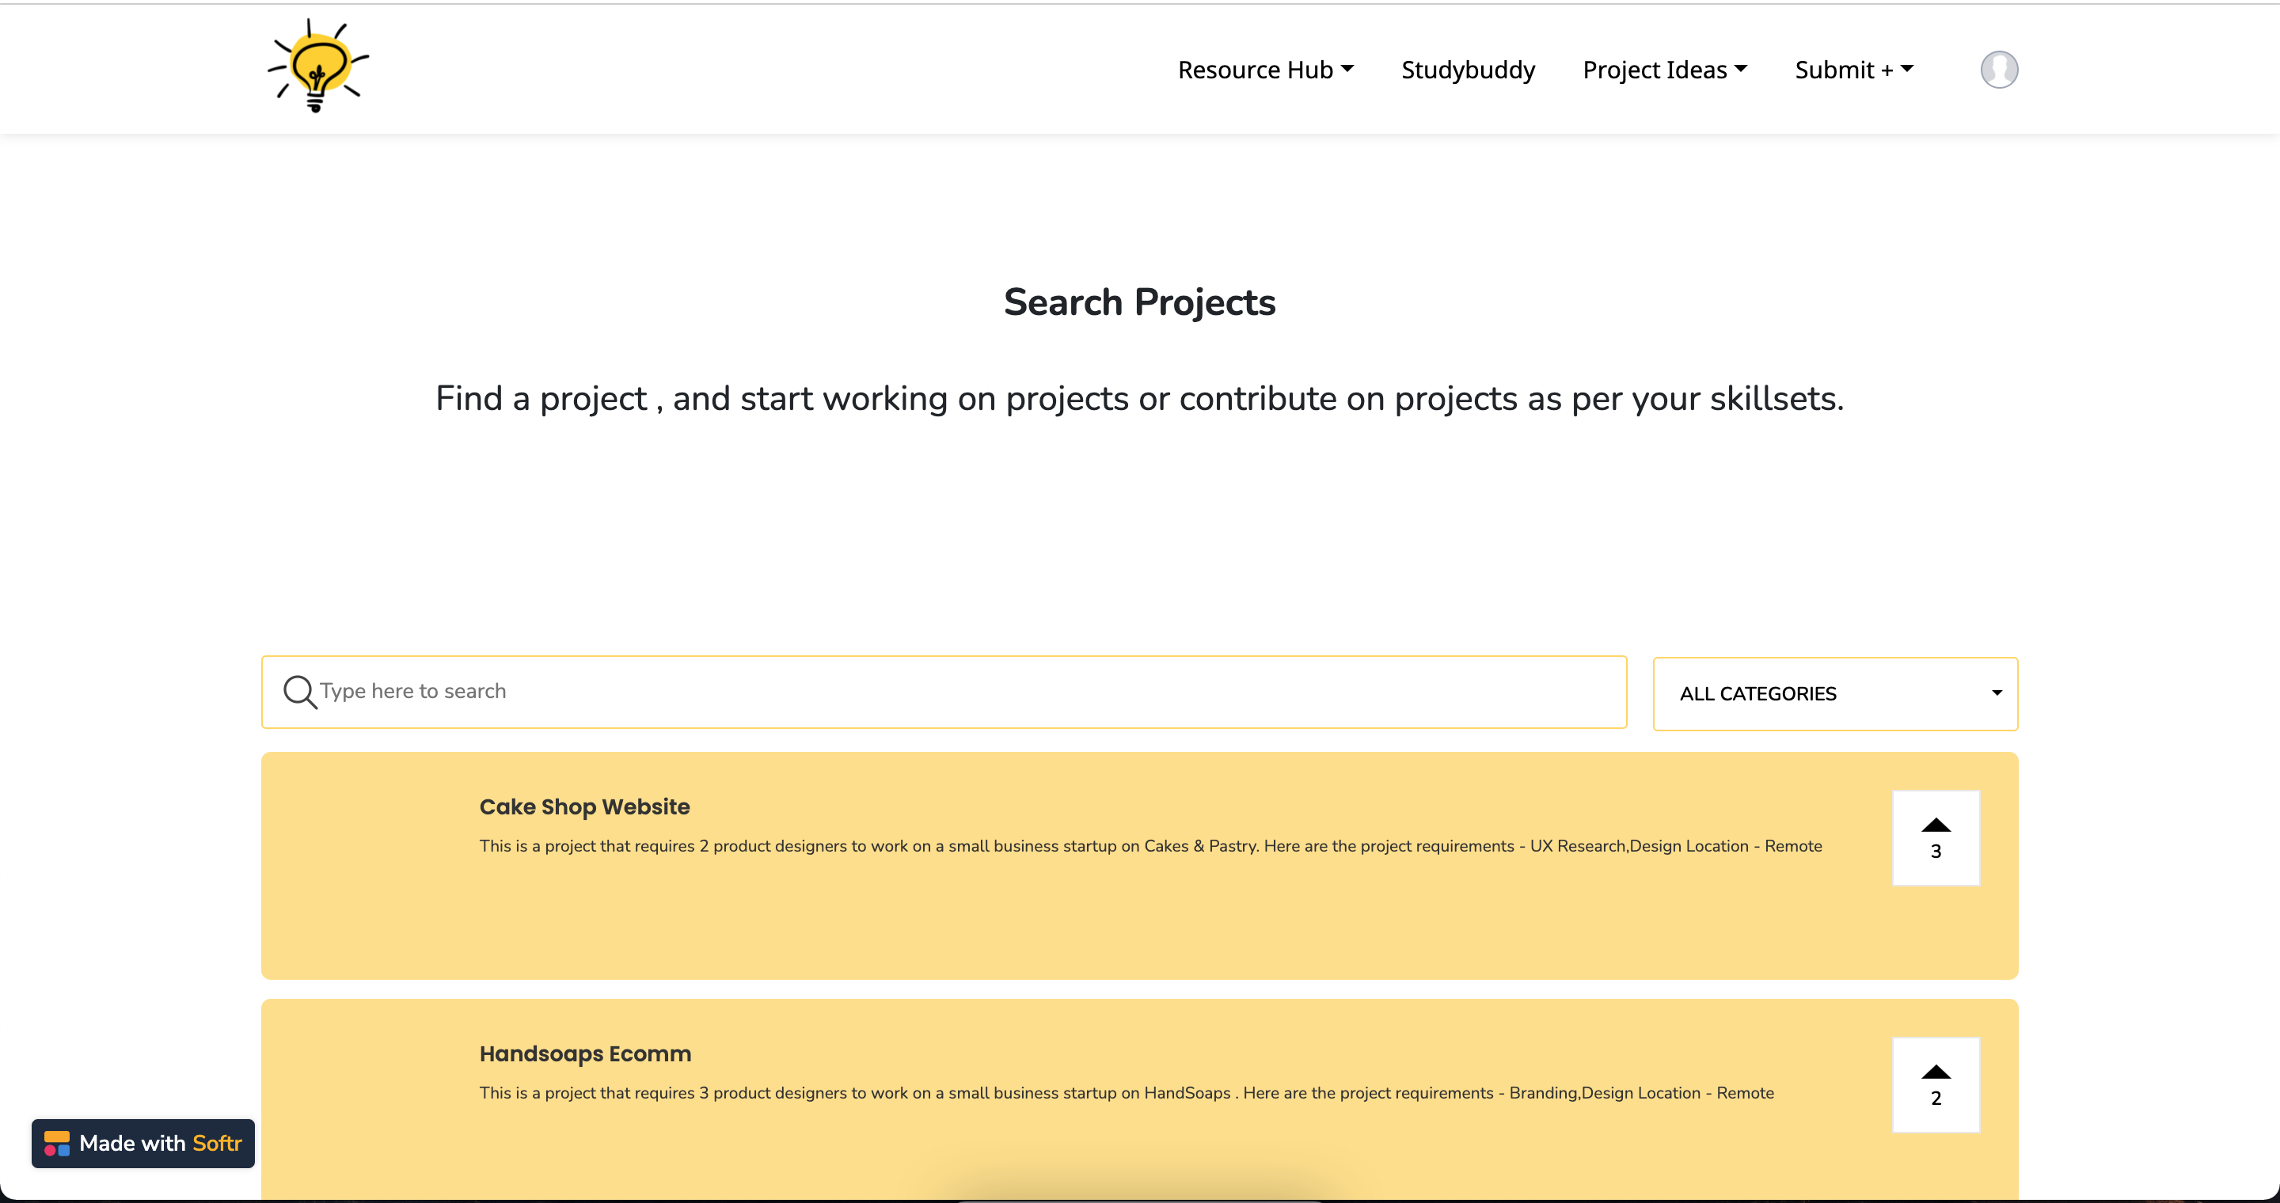The width and height of the screenshot is (2280, 1203).
Task: Open the Cake Shop Website project
Action: click(584, 806)
